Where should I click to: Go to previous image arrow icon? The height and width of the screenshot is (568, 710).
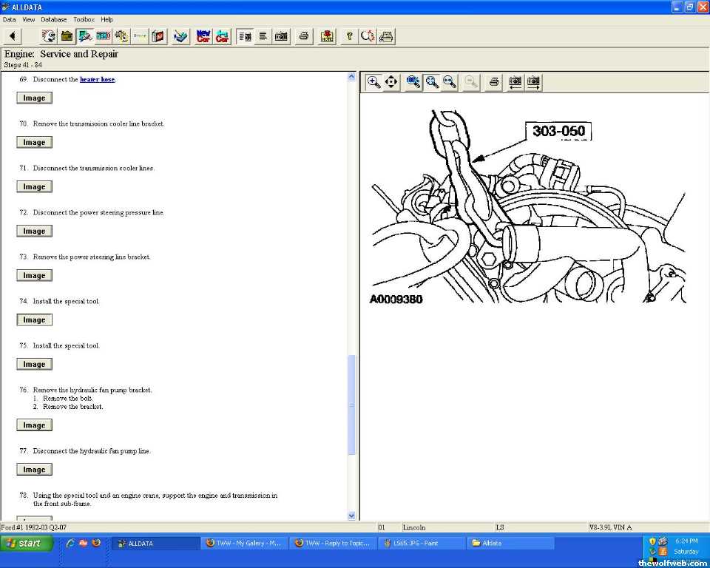tap(515, 82)
